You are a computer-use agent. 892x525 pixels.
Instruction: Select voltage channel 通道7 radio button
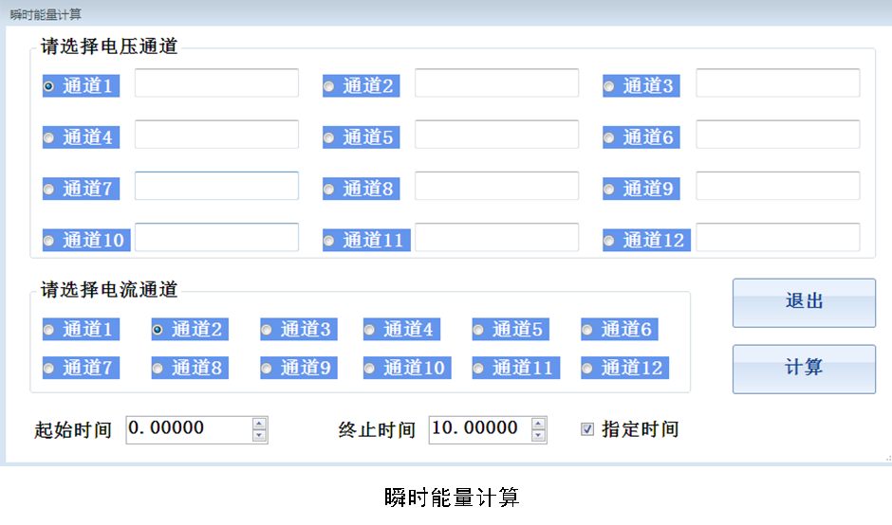pyautogui.click(x=49, y=190)
